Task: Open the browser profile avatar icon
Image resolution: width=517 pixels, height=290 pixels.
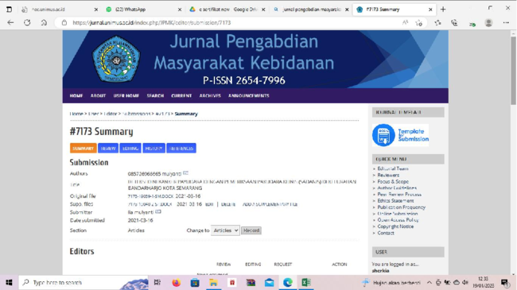Action: (x=488, y=23)
